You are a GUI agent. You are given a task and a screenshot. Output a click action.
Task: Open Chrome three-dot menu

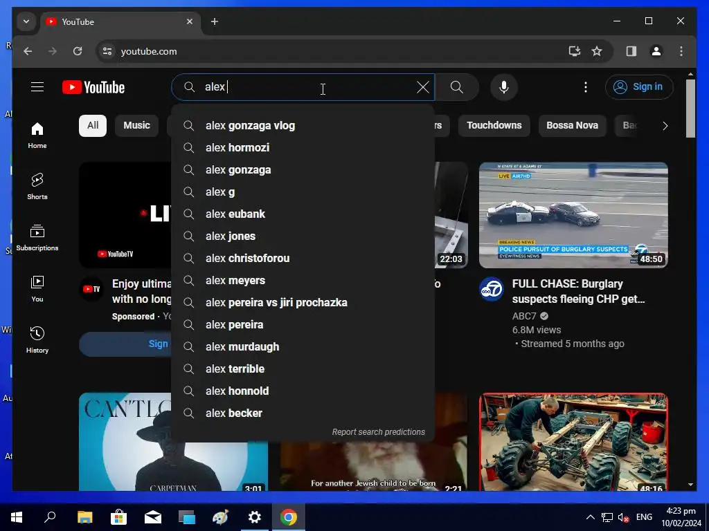(x=681, y=51)
